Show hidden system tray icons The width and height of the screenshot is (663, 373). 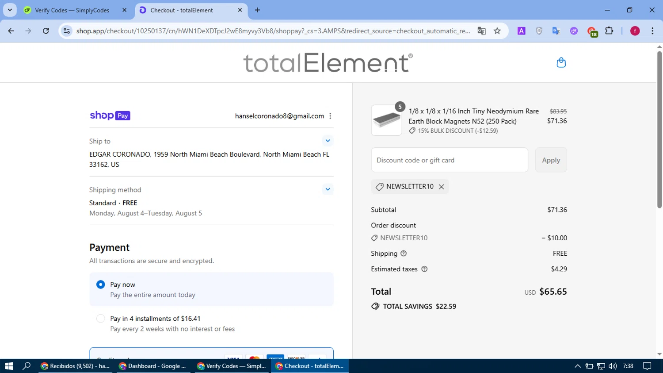(x=577, y=366)
